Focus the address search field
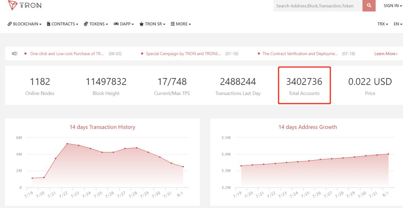403x208 pixels. tap(318, 6)
